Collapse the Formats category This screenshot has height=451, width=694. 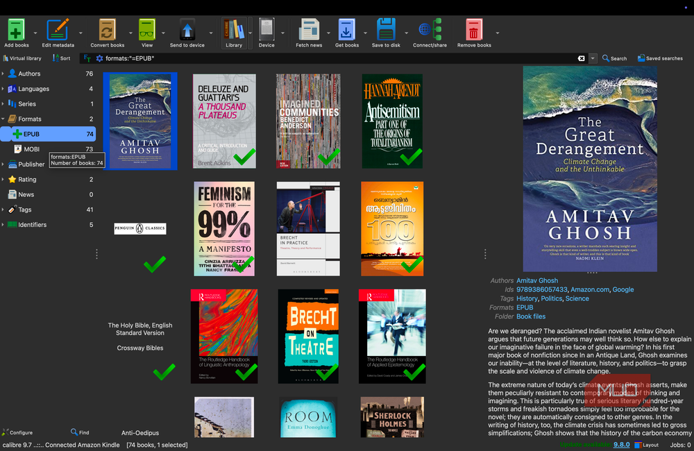3,119
